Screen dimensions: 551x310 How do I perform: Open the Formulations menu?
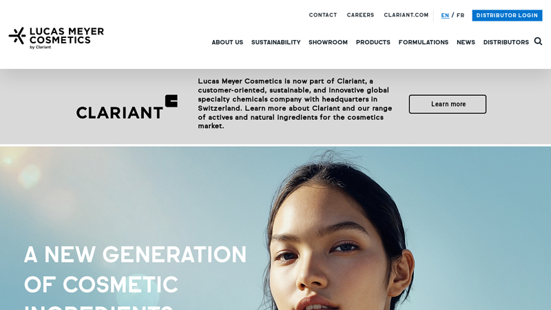click(x=424, y=42)
